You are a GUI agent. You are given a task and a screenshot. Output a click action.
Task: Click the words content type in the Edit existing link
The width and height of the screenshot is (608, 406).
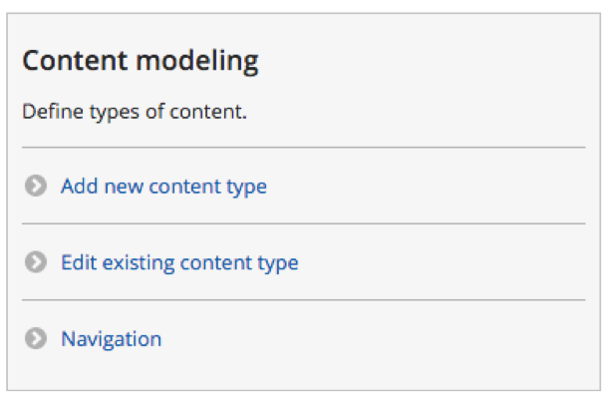pyautogui.click(x=239, y=263)
